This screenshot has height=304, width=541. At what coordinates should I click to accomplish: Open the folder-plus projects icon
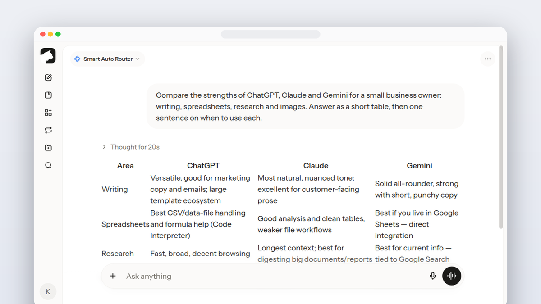pos(48,148)
